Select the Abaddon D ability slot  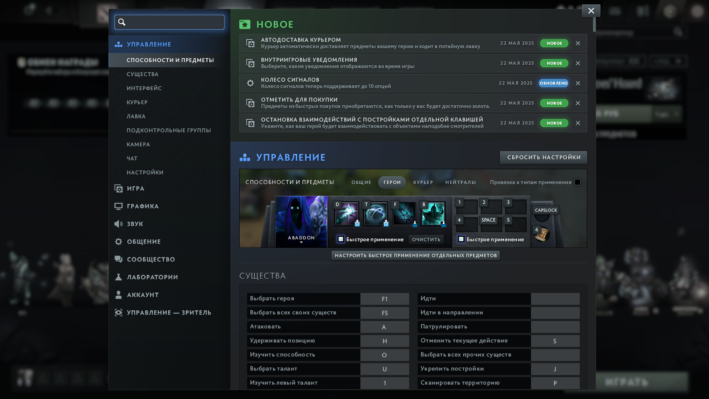click(346, 214)
